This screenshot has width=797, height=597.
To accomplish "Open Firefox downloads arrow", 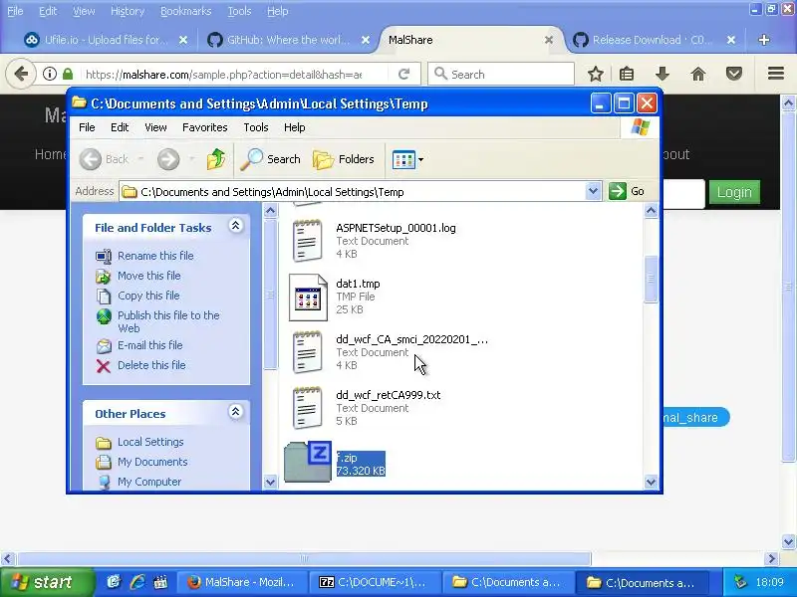I will tap(662, 74).
